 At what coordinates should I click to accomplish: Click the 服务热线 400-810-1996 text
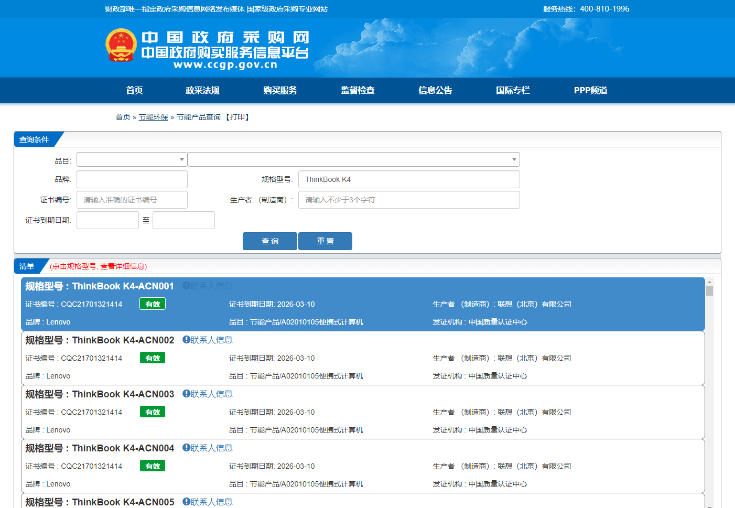click(586, 9)
